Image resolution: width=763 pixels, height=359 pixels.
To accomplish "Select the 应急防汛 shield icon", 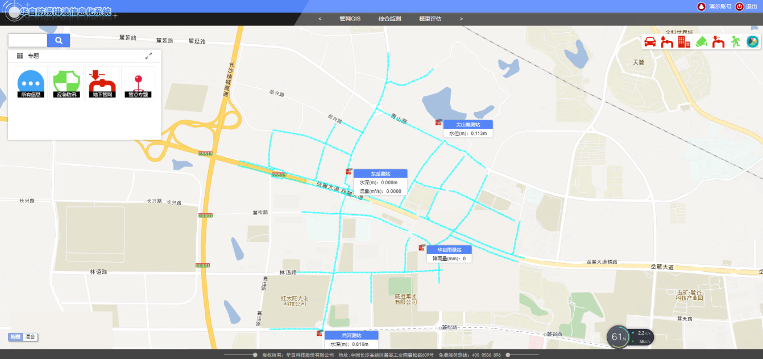I will [x=67, y=83].
